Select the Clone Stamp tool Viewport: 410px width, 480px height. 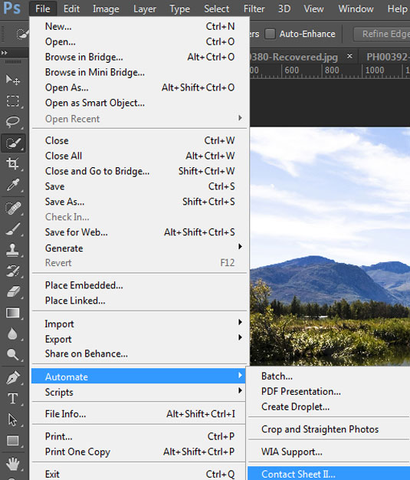[12, 250]
